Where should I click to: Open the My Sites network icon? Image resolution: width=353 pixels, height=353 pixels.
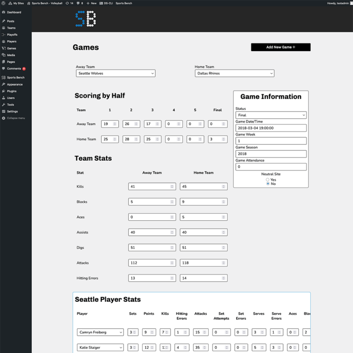point(10,3)
